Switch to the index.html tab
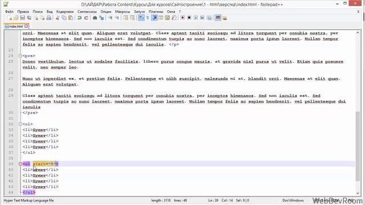365x205 pixels. click(x=17, y=26)
